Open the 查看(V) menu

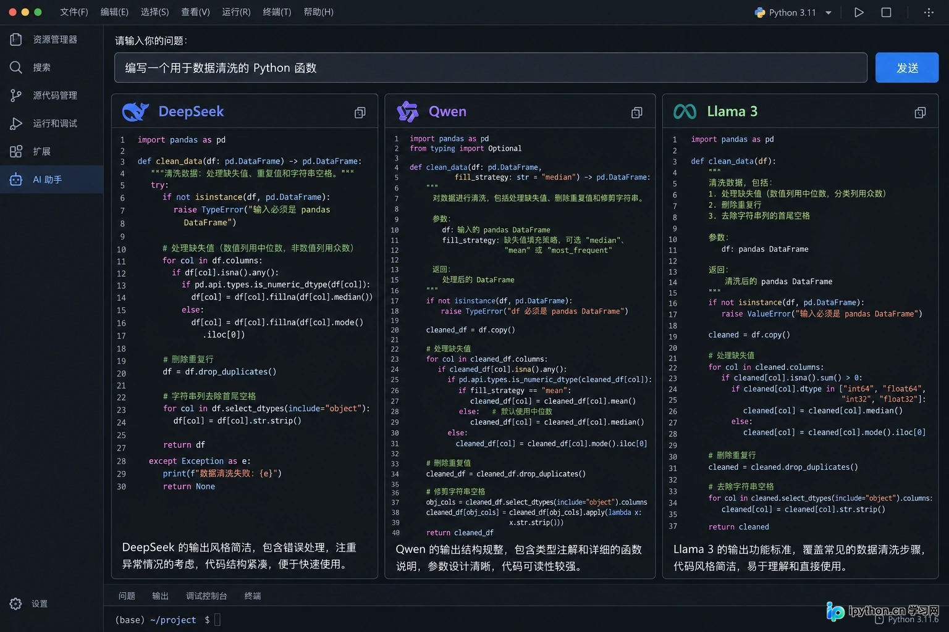click(x=195, y=12)
